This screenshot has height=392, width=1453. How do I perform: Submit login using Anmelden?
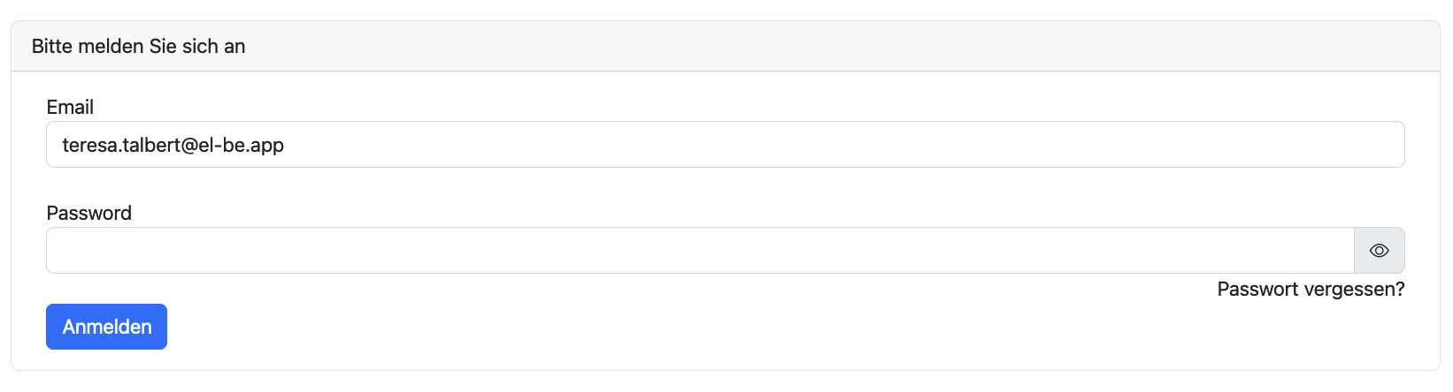coord(106,327)
